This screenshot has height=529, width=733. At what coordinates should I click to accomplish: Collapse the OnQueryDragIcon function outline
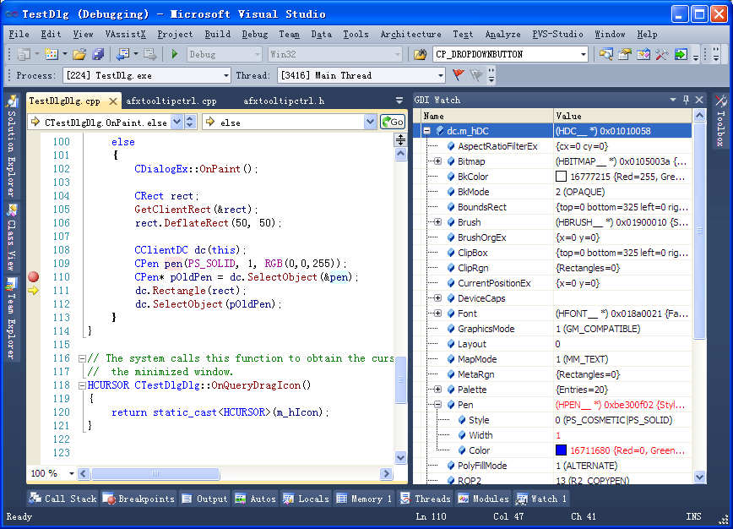click(82, 385)
